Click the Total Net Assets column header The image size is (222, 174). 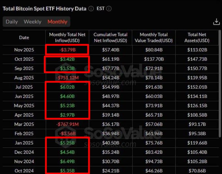[197, 38]
